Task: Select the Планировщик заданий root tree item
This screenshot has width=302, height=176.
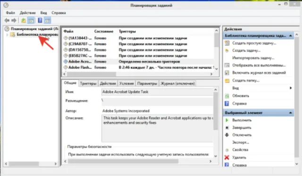Action: [34, 29]
